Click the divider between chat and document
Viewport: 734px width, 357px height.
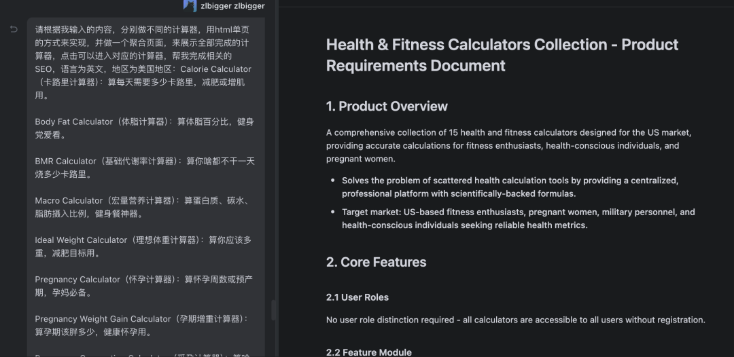(x=279, y=178)
